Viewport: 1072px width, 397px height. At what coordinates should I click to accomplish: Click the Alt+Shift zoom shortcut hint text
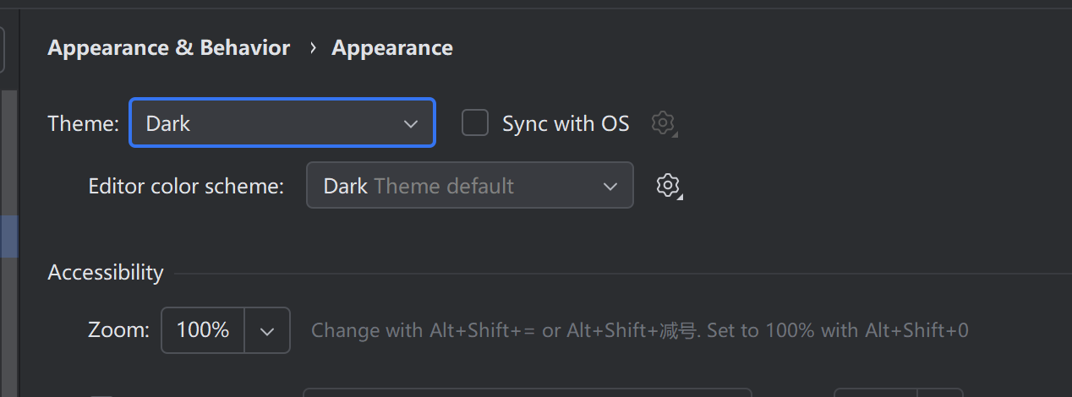tap(639, 330)
